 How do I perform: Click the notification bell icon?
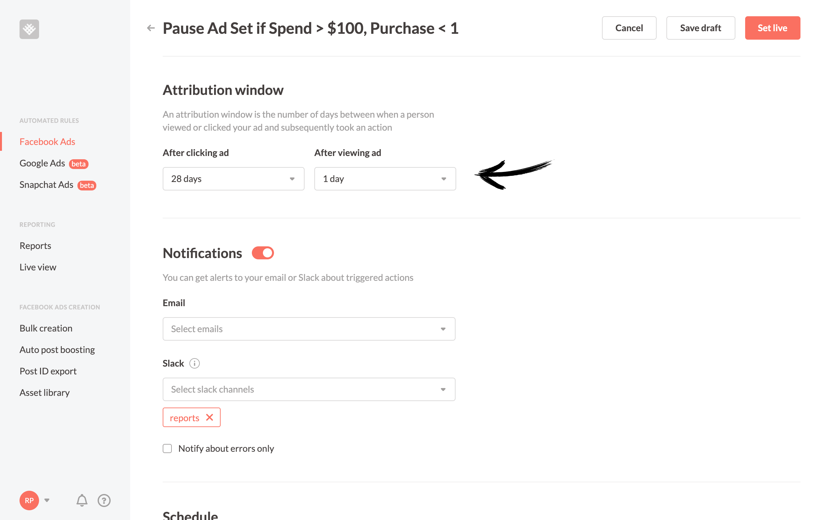(82, 500)
